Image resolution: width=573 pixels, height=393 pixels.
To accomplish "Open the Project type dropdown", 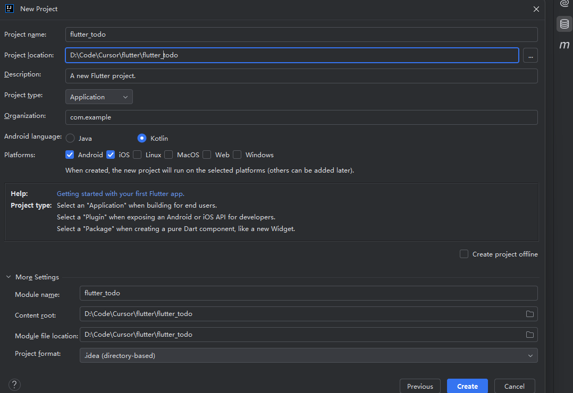I will (99, 97).
